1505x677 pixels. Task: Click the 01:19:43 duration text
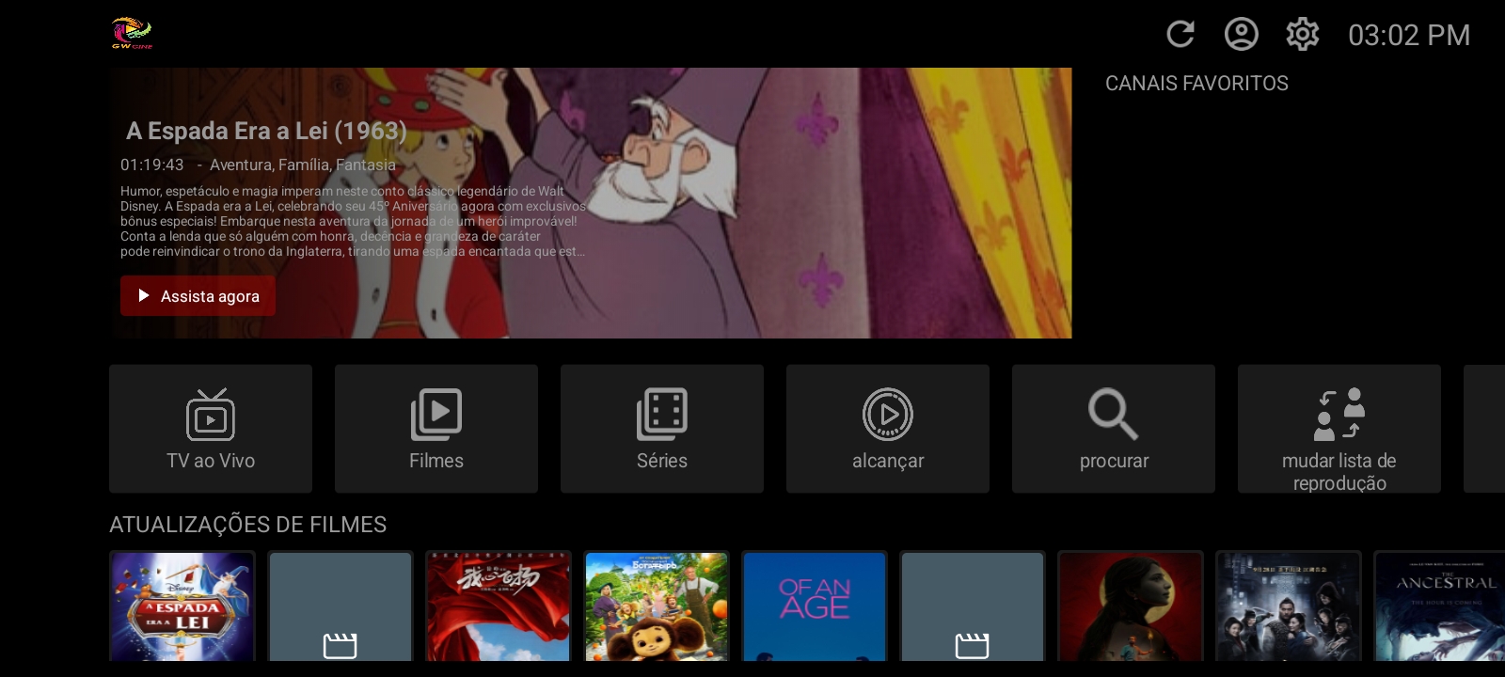(x=152, y=165)
